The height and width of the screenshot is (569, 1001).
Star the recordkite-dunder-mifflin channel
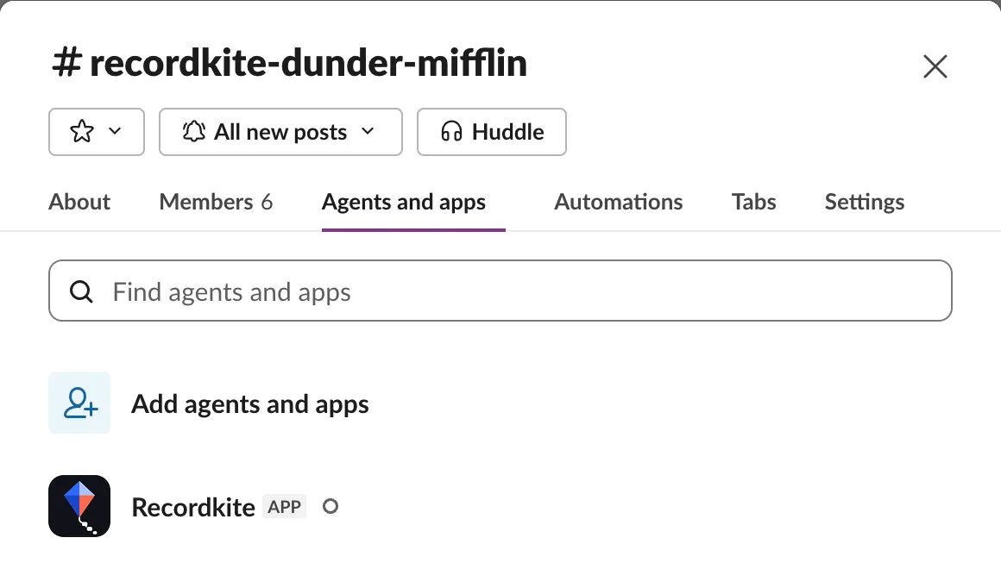(x=82, y=131)
